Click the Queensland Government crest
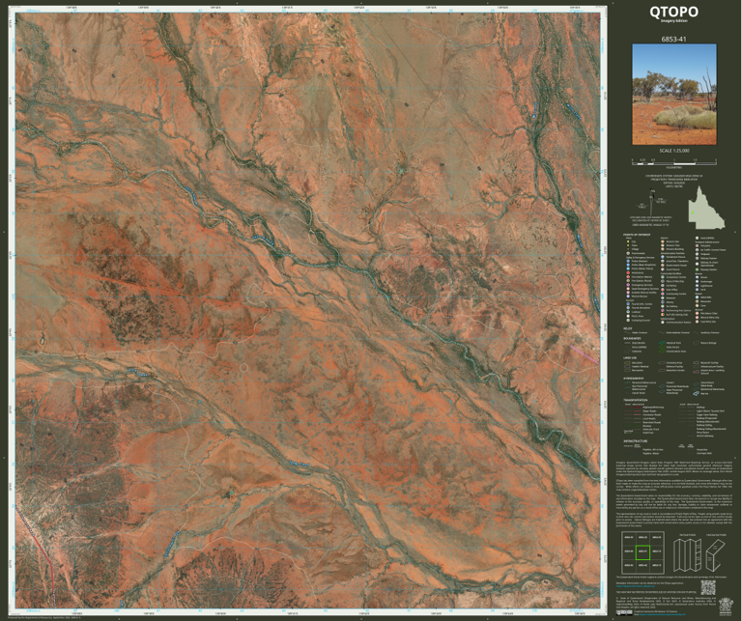 [x=726, y=607]
